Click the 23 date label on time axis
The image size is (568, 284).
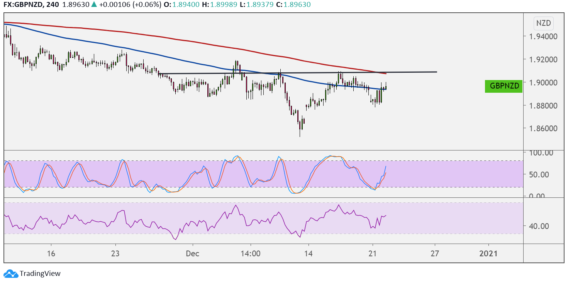click(x=115, y=254)
